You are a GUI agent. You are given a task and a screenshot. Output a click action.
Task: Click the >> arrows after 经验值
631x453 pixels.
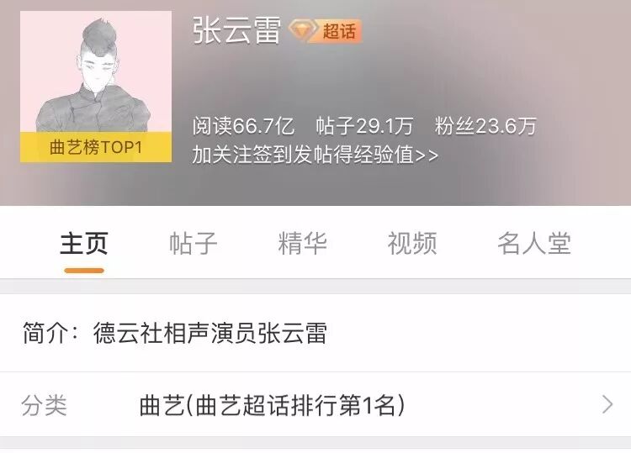(x=427, y=155)
